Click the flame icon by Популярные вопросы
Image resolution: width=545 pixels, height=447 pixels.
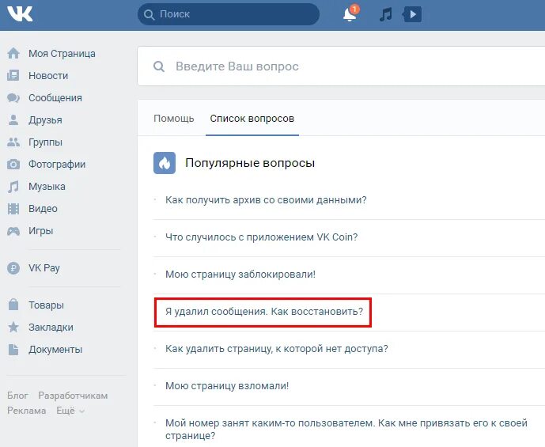click(165, 163)
